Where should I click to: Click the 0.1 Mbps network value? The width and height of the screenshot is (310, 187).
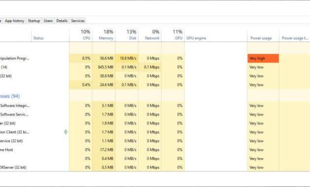pos(152,67)
